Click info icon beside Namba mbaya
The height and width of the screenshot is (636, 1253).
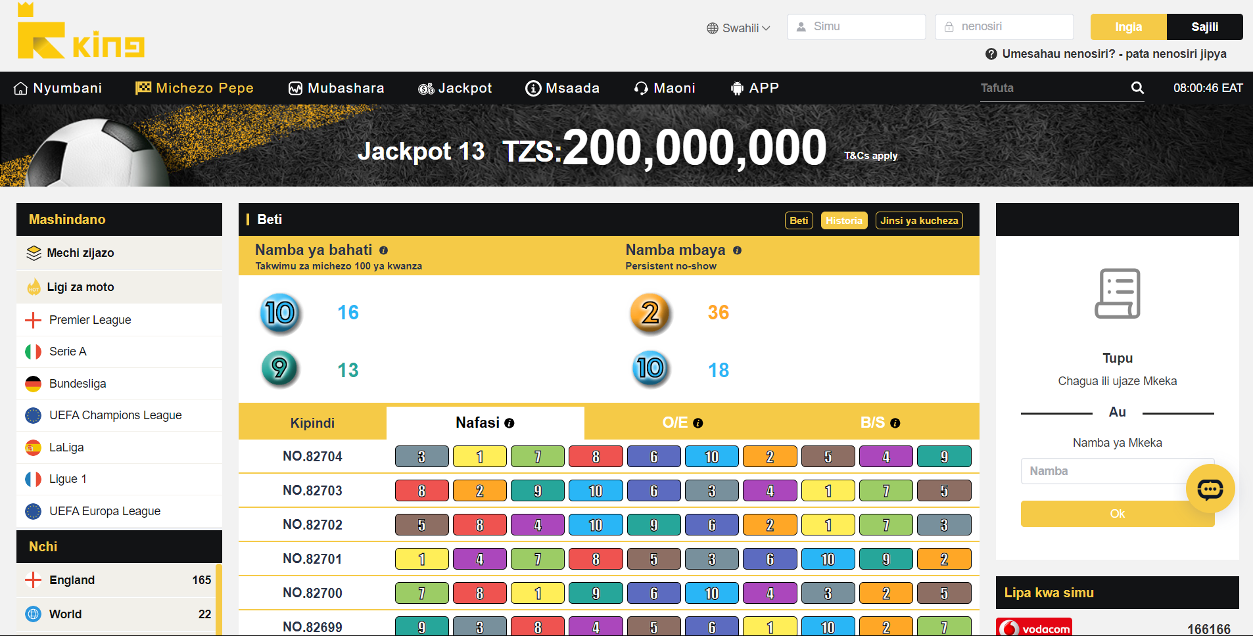tap(737, 250)
